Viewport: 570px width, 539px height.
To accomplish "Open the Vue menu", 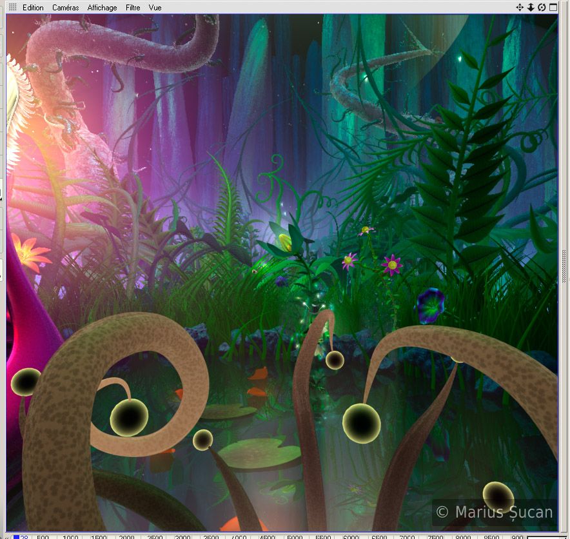I will click(x=155, y=8).
